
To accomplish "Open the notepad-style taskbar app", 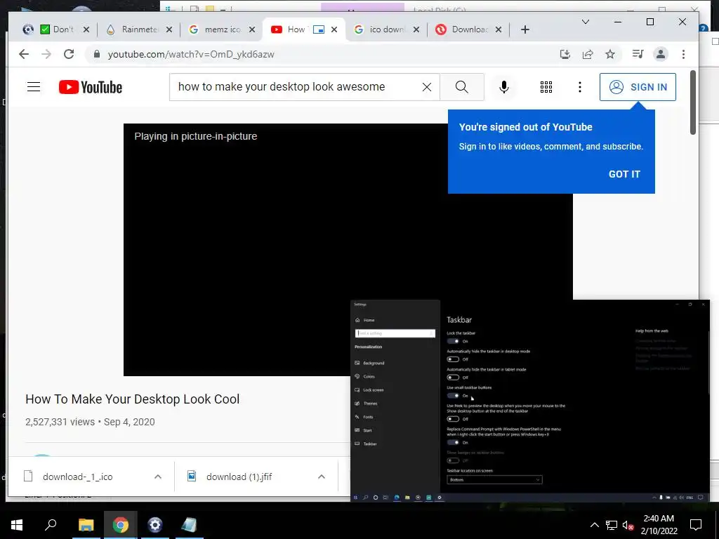I will coord(189,525).
